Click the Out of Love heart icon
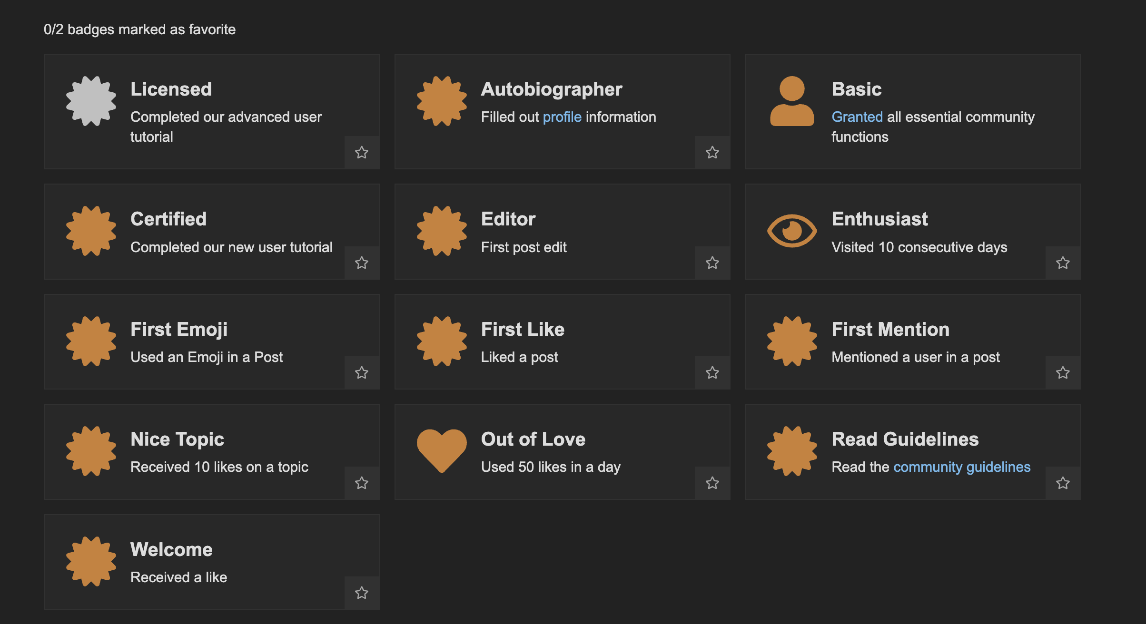Image resolution: width=1146 pixels, height=624 pixels. [x=442, y=450]
